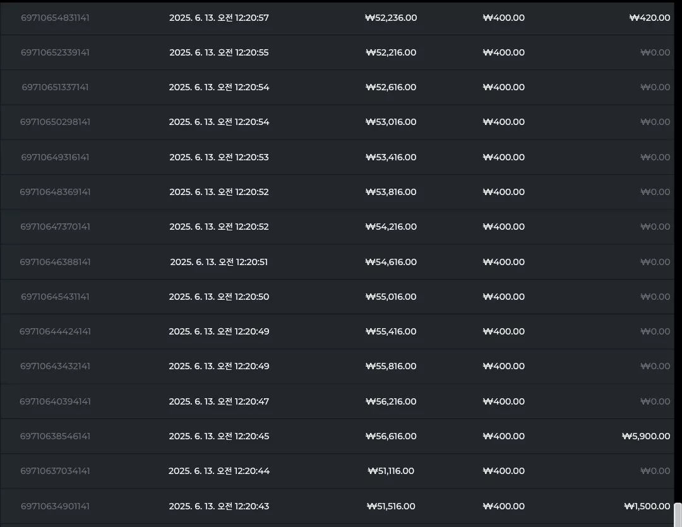The image size is (682, 527).
Task: Click transaction ID 69710648369141
Action: click(x=55, y=192)
